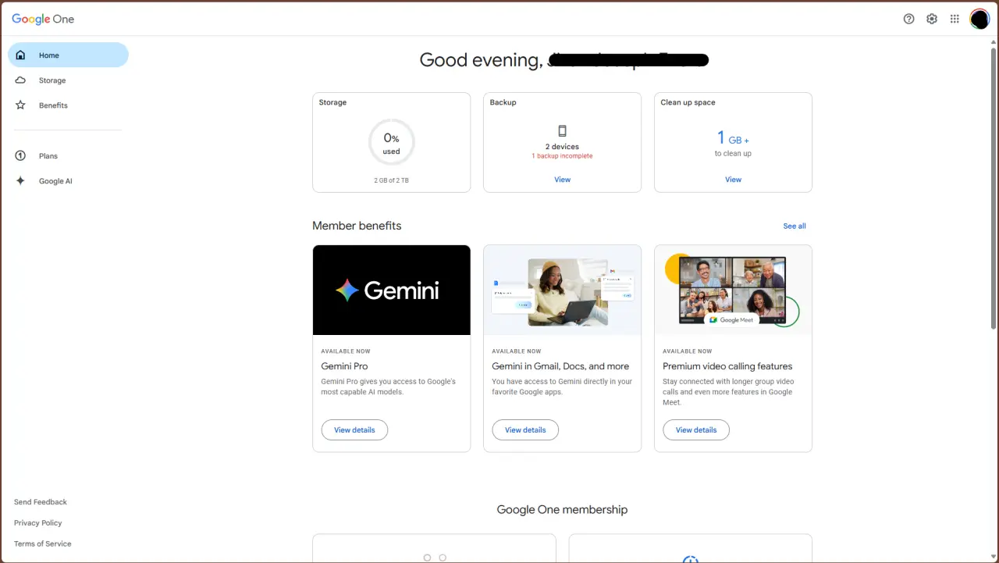Click View link in Clean up space card
This screenshot has width=999, height=563.
[733, 180]
